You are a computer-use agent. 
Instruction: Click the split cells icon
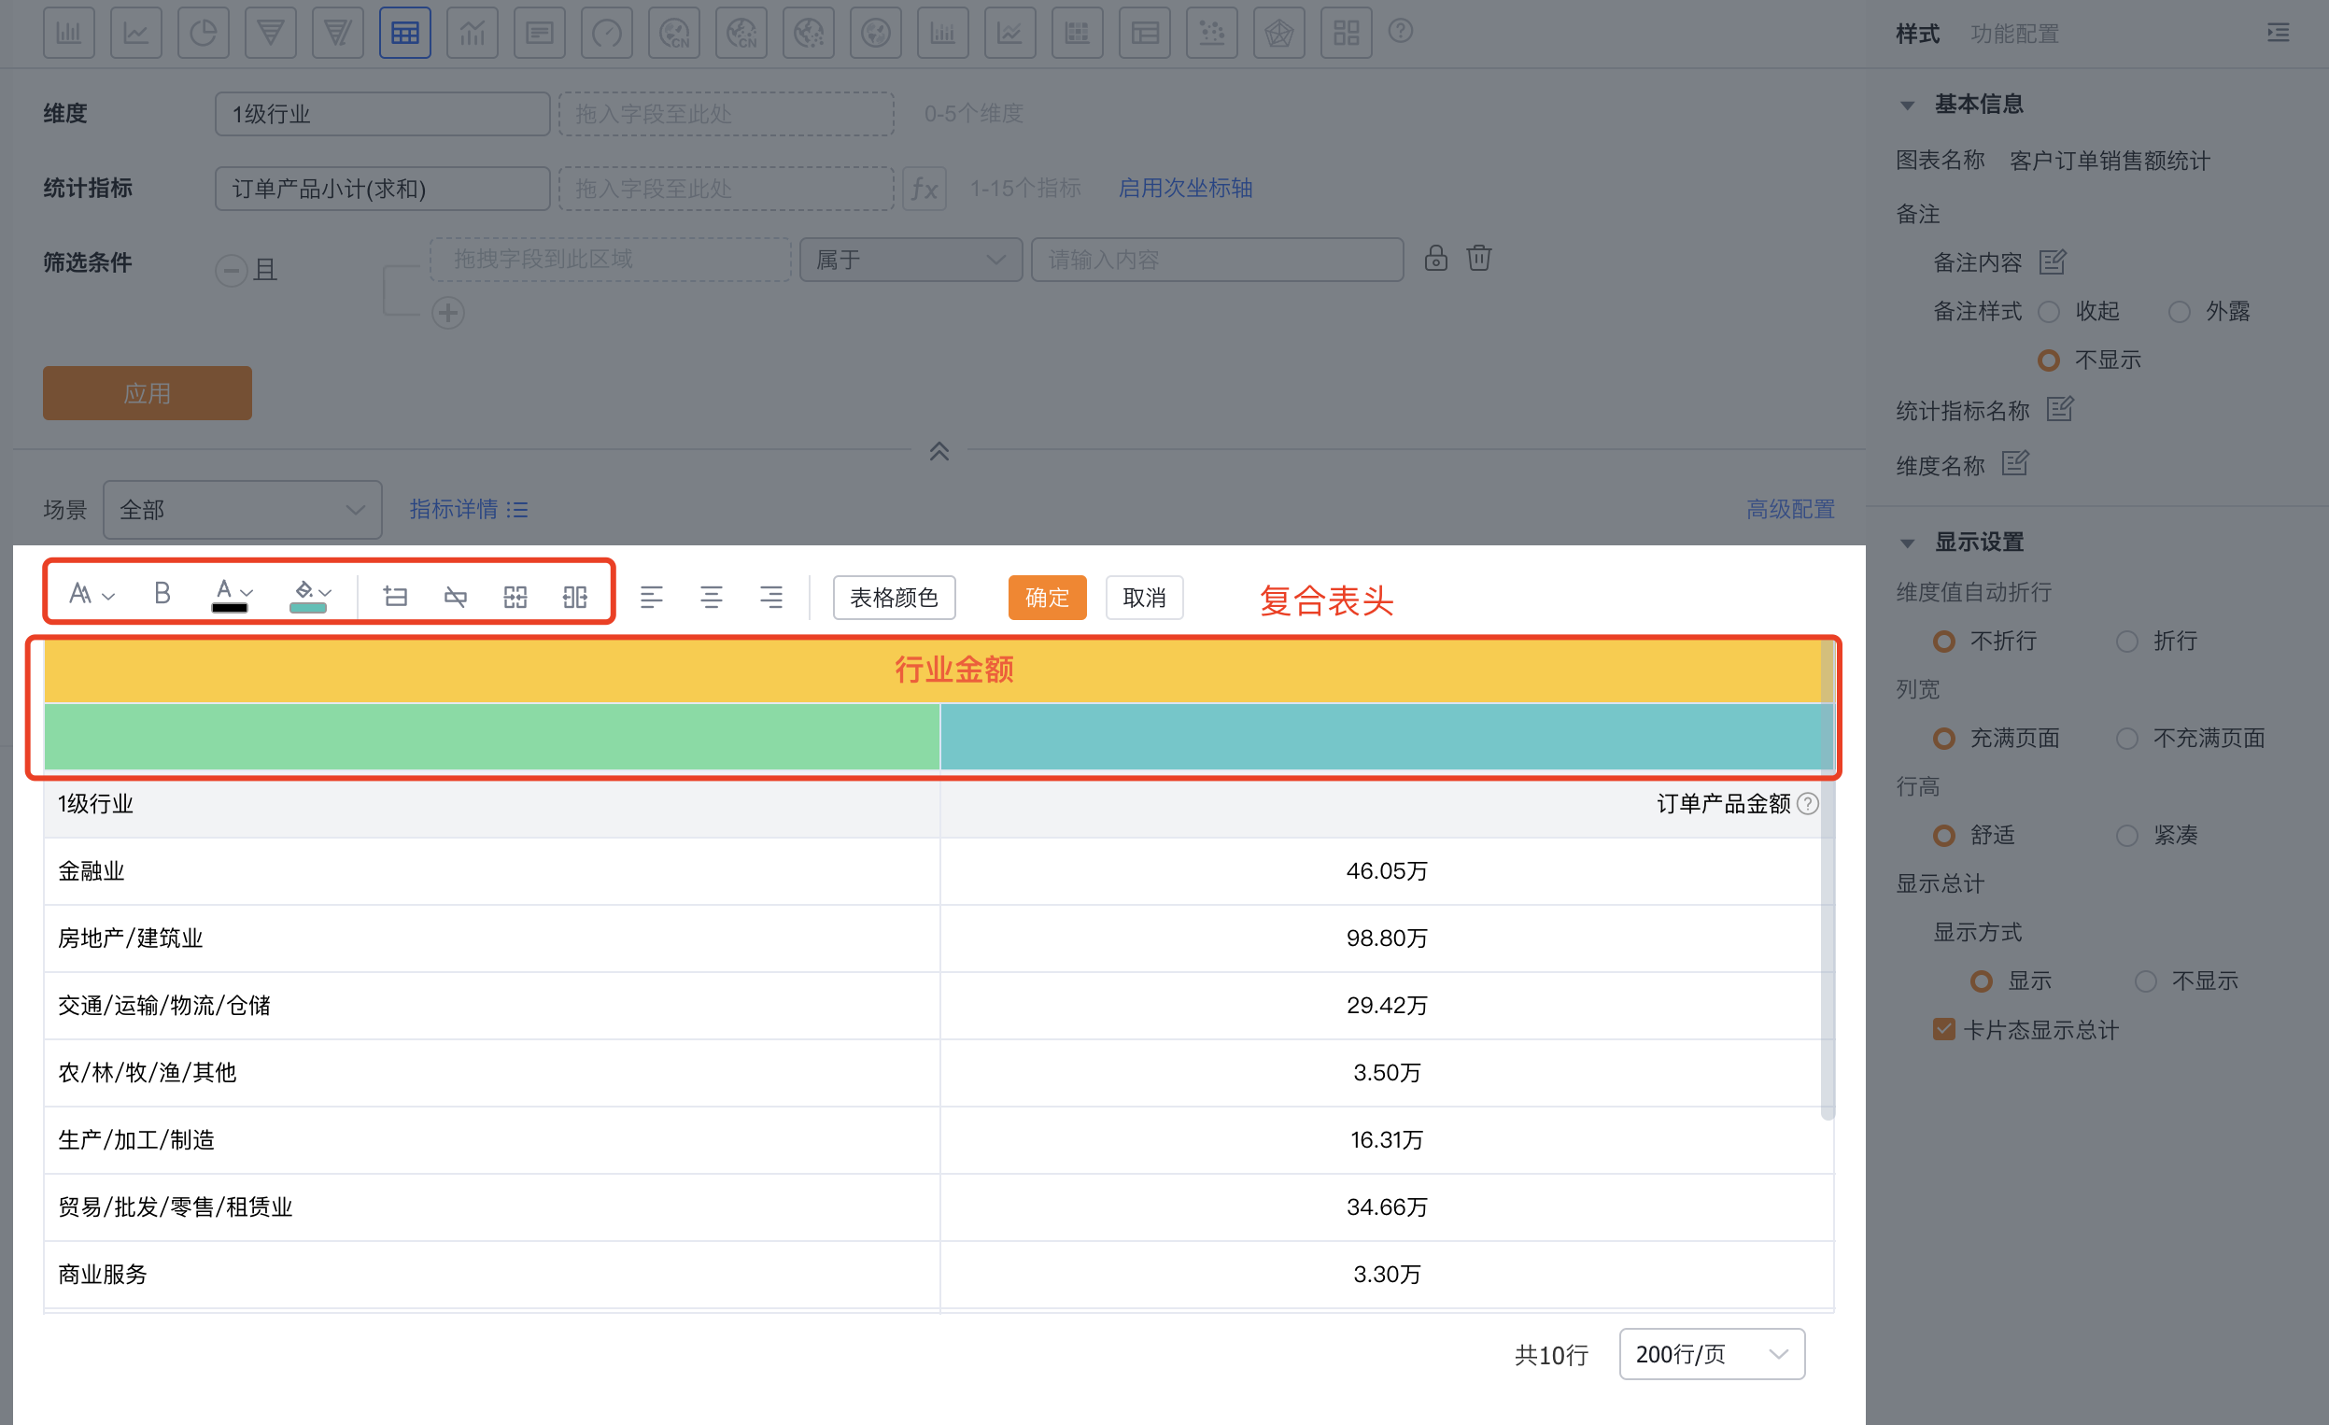(574, 597)
